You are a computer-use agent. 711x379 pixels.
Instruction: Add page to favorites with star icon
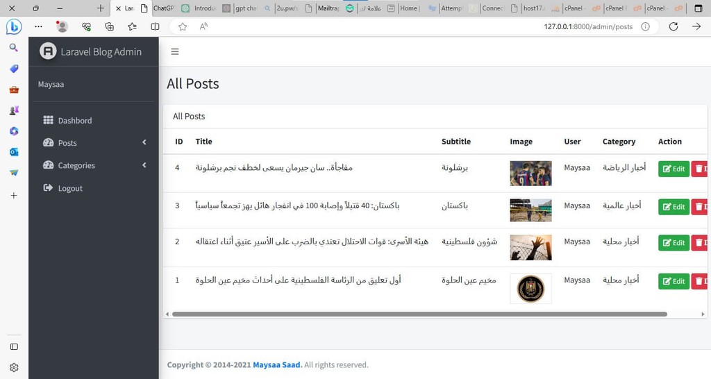point(183,27)
